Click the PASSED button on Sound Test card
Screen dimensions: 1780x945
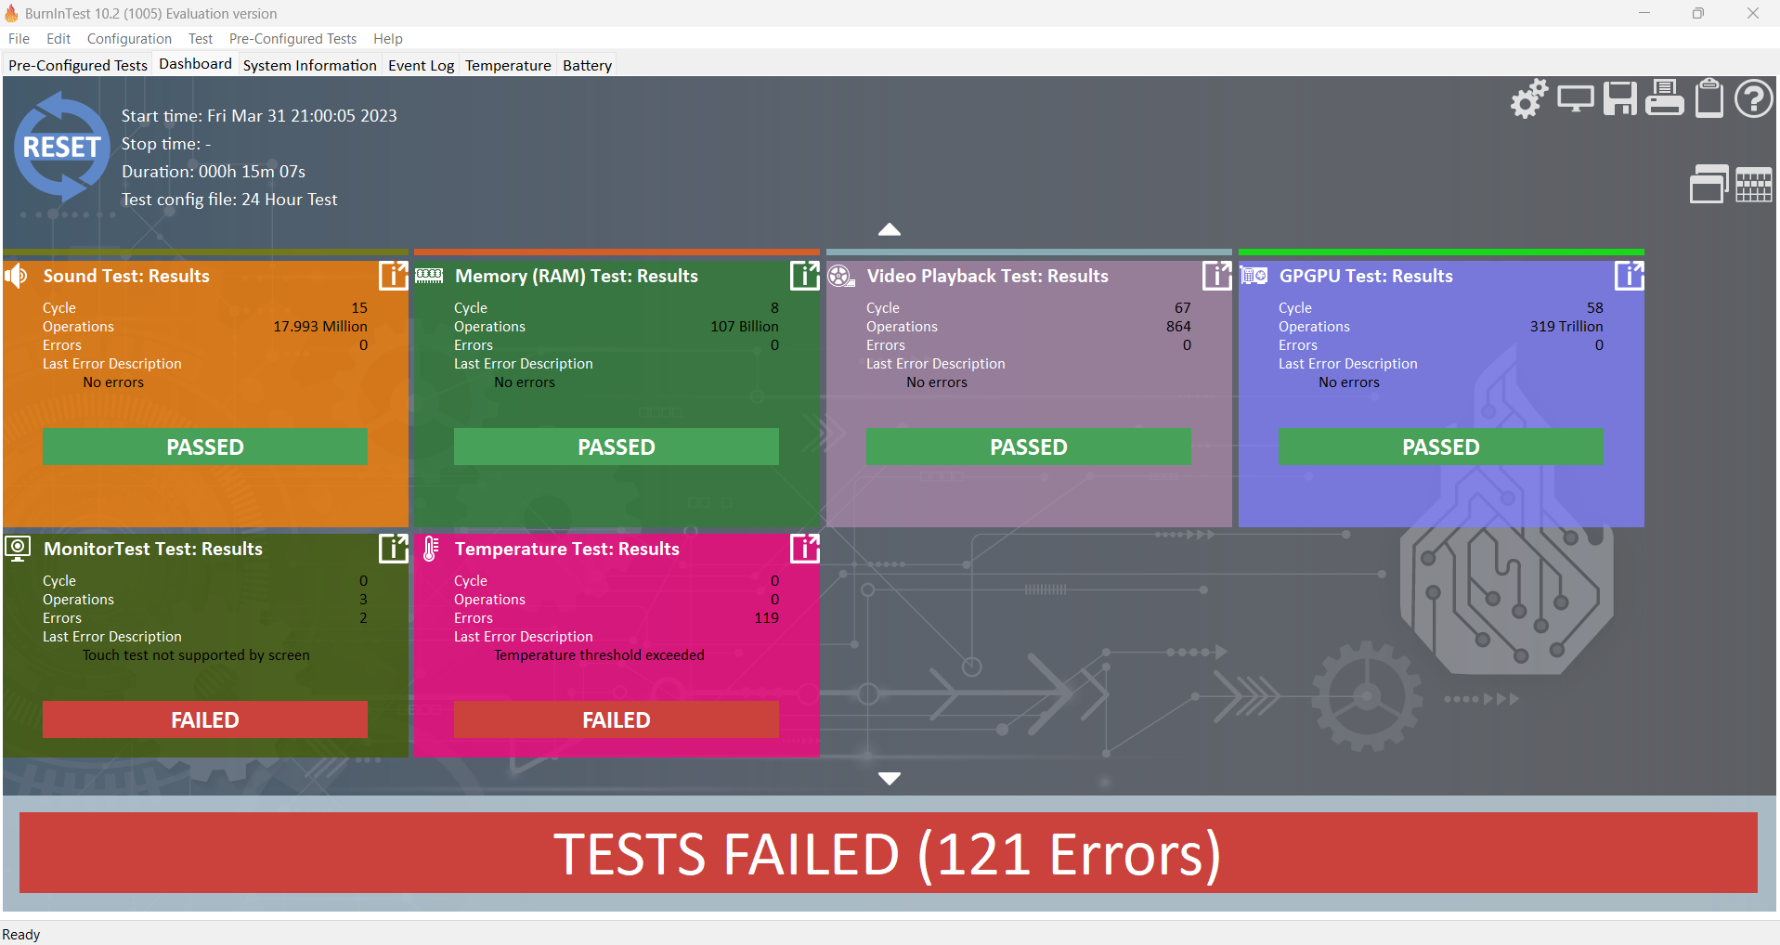point(205,447)
